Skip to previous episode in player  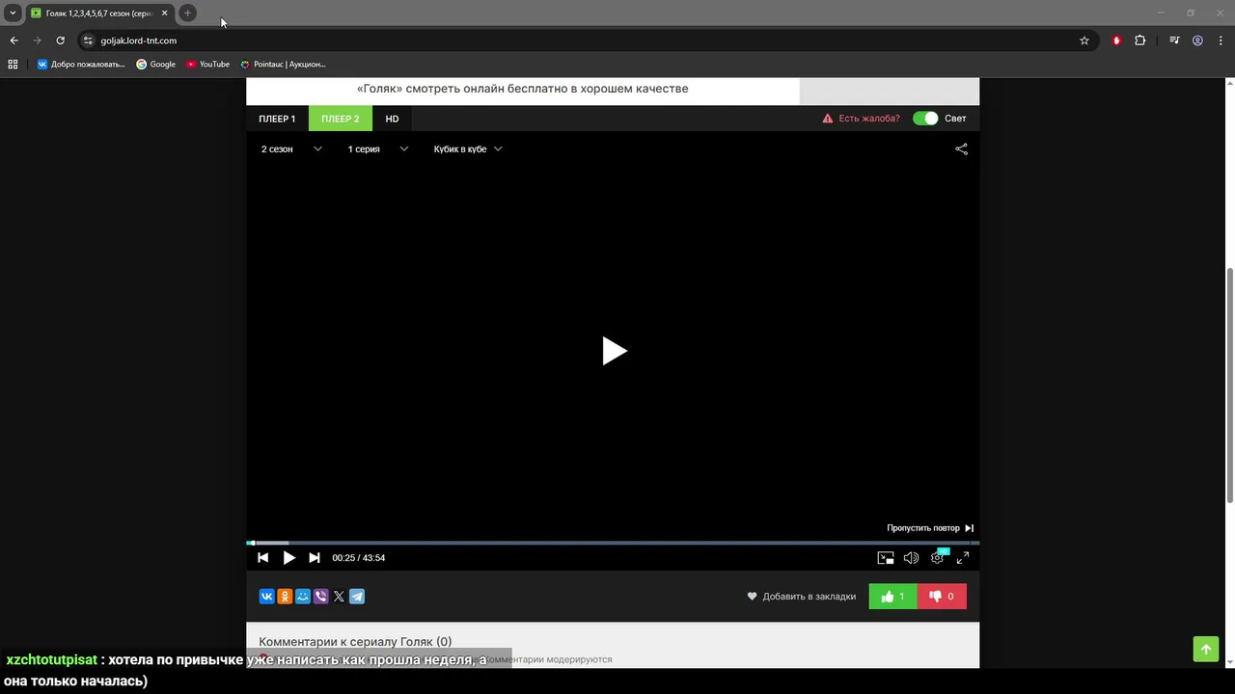coord(262,557)
